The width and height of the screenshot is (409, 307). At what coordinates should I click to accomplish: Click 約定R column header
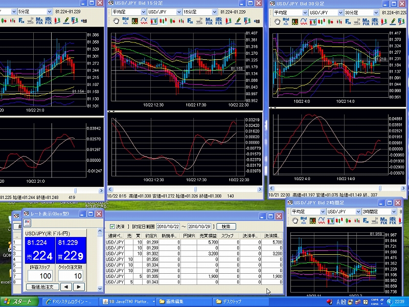[x=151, y=236]
